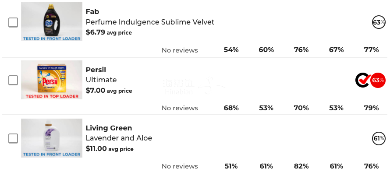This screenshot has width=390, height=172.
Task: Open the Fab brand title link
Action: point(92,12)
